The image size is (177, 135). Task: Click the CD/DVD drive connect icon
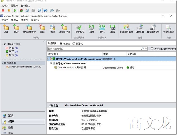52,11
